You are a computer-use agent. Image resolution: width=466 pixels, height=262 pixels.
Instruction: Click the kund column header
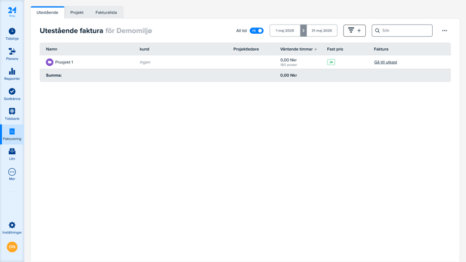[144, 49]
